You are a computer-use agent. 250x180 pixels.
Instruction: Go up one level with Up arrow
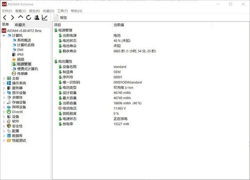point(20,17)
